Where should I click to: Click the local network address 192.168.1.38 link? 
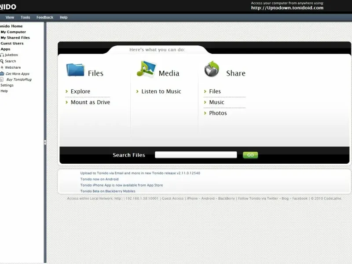tap(136, 198)
